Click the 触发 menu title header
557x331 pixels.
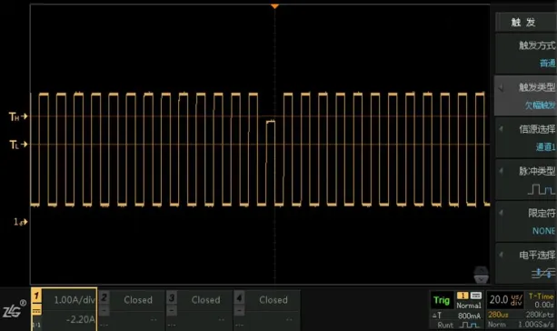[x=525, y=22]
